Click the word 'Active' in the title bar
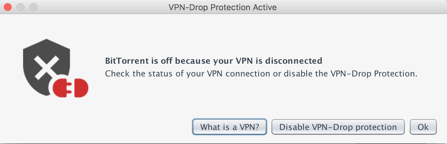This screenshot has width=447, height=144. pyautogui.click(x=265, y=7)
